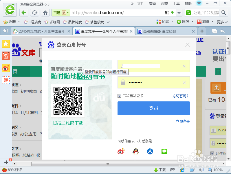The width and height of the screenshot is (231, 174).
Task: Expand the 收藏 dropdown arrow
Action: coord(19,22)
